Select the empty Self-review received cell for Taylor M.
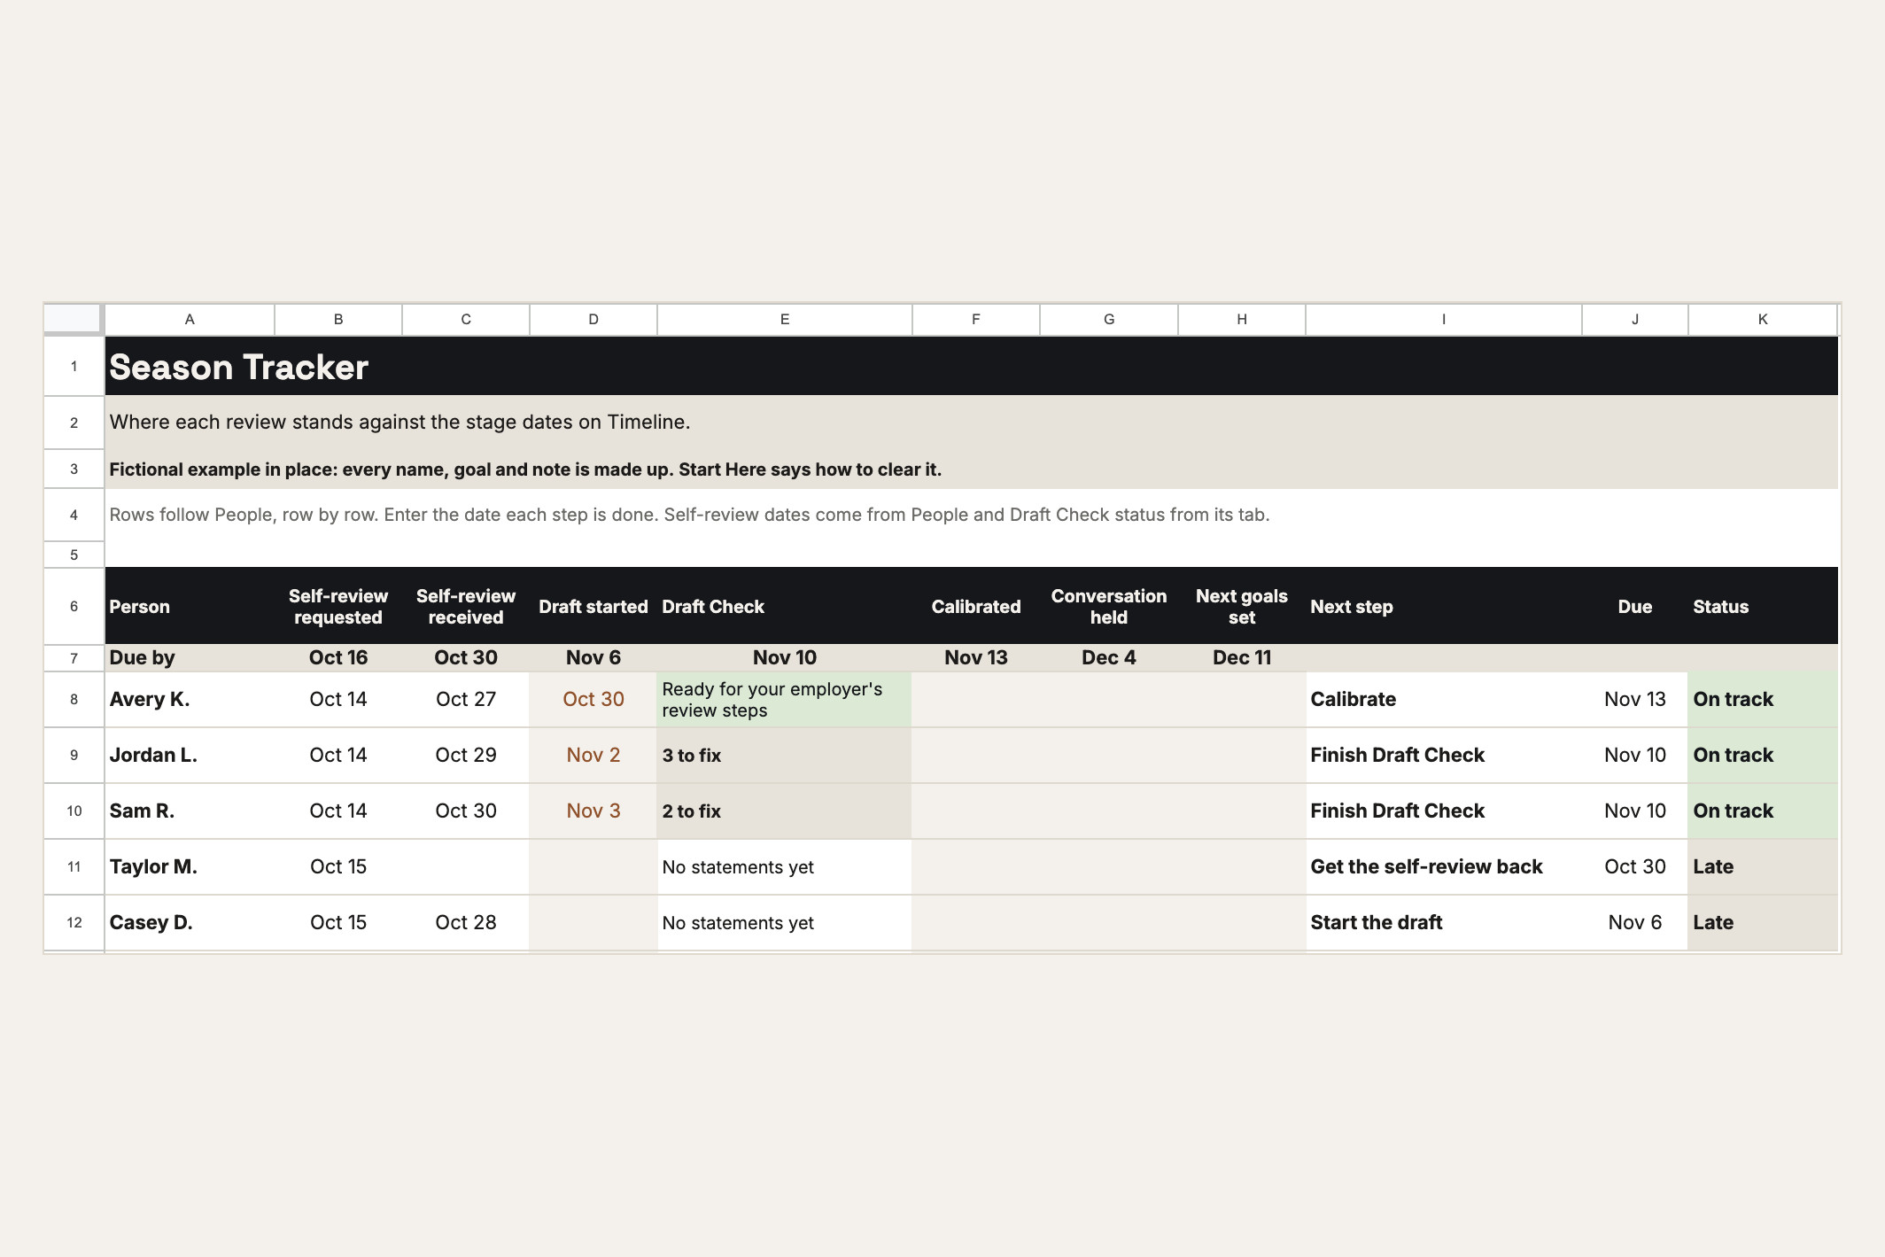1885x1257 pixels. tap(466, 867)
